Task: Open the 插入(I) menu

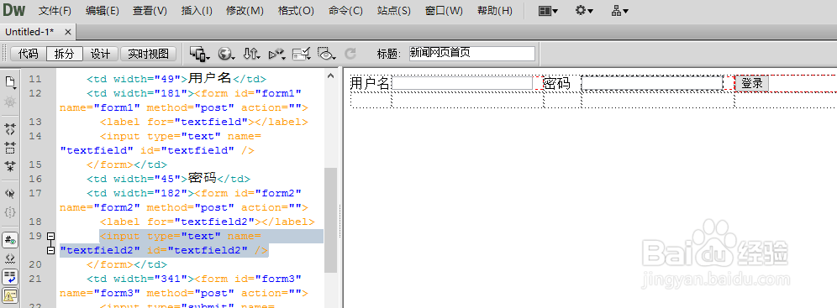Action: click(197, 11)
